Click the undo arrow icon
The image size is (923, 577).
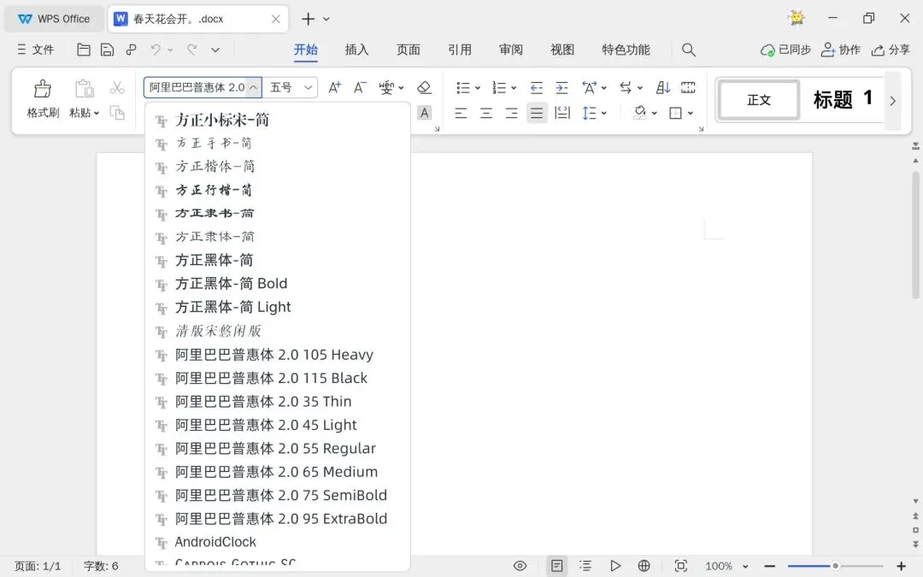coord(156,50)
